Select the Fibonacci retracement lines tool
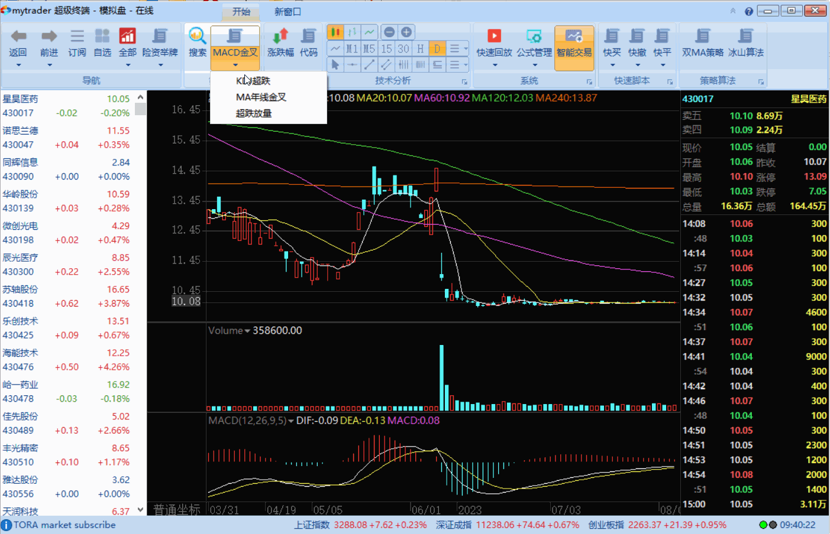This screenshot has width=830, height=534. (403, 64)
